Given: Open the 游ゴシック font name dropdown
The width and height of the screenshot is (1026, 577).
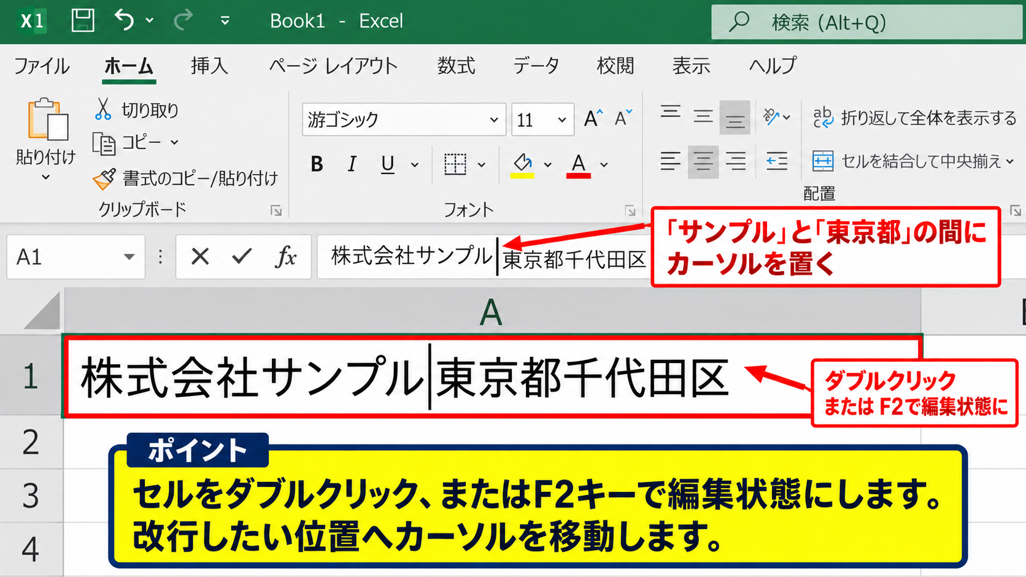Looking at the screenshot, I should (494, 120).
